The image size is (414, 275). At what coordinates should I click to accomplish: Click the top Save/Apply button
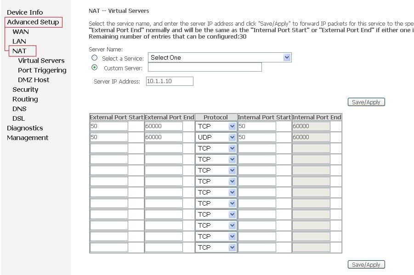[366, 102]
